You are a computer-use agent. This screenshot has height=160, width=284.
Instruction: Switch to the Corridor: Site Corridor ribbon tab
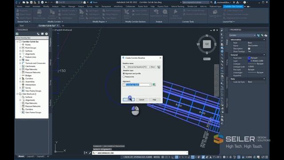click(x=233, y=6)
